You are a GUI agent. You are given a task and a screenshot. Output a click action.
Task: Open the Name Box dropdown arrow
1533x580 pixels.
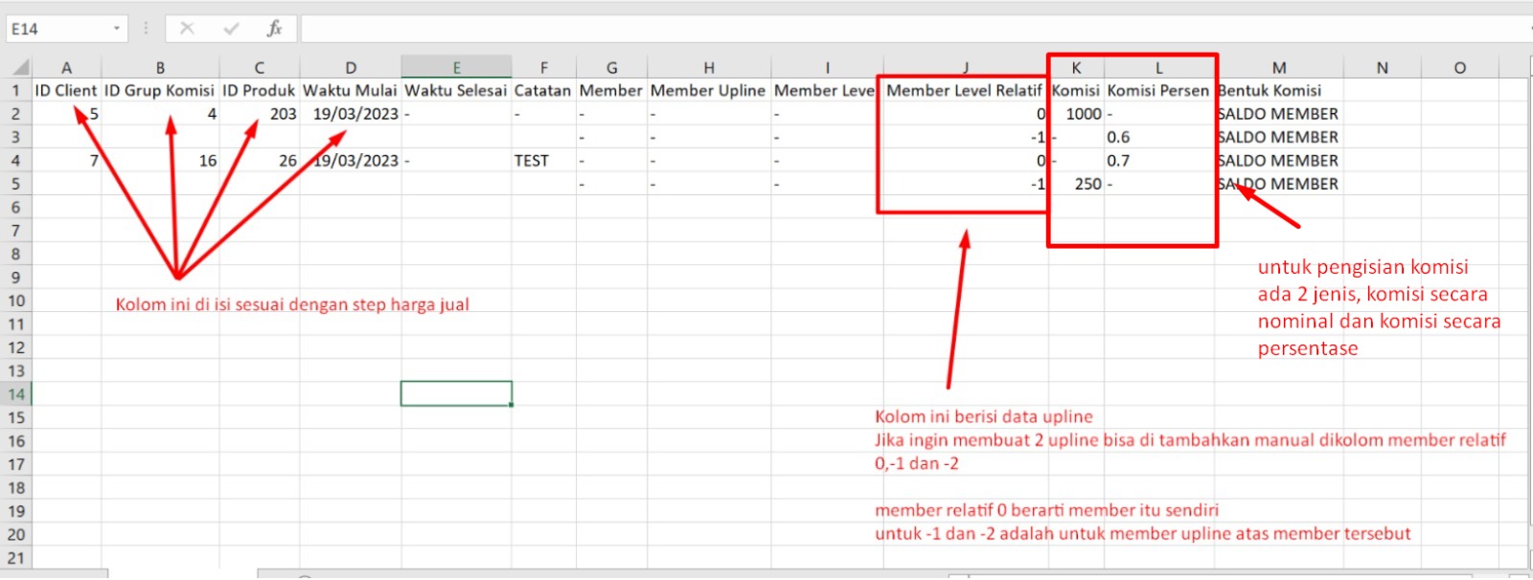coord(117,29)
